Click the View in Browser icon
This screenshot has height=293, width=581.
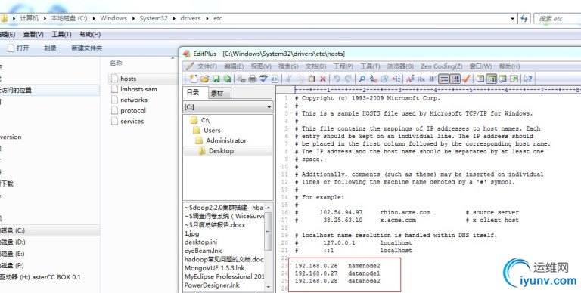(275, 79)
